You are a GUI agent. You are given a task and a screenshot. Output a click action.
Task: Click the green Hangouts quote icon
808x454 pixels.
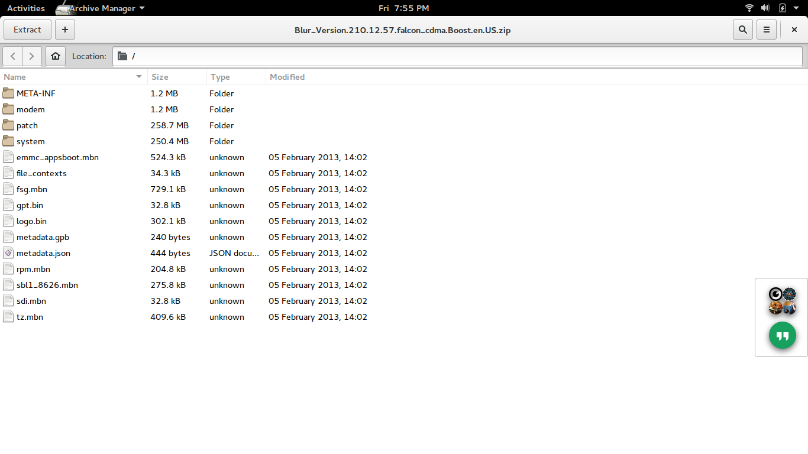tap(782, 336)
